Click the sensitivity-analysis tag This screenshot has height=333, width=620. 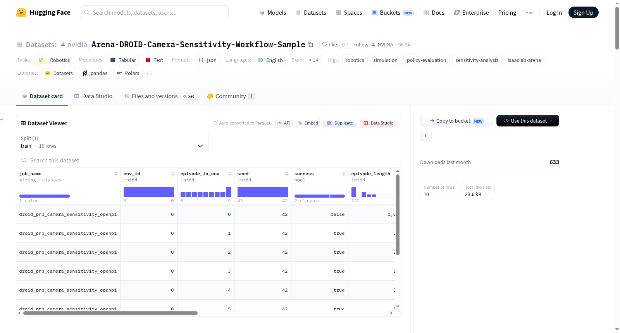point(477,60)
